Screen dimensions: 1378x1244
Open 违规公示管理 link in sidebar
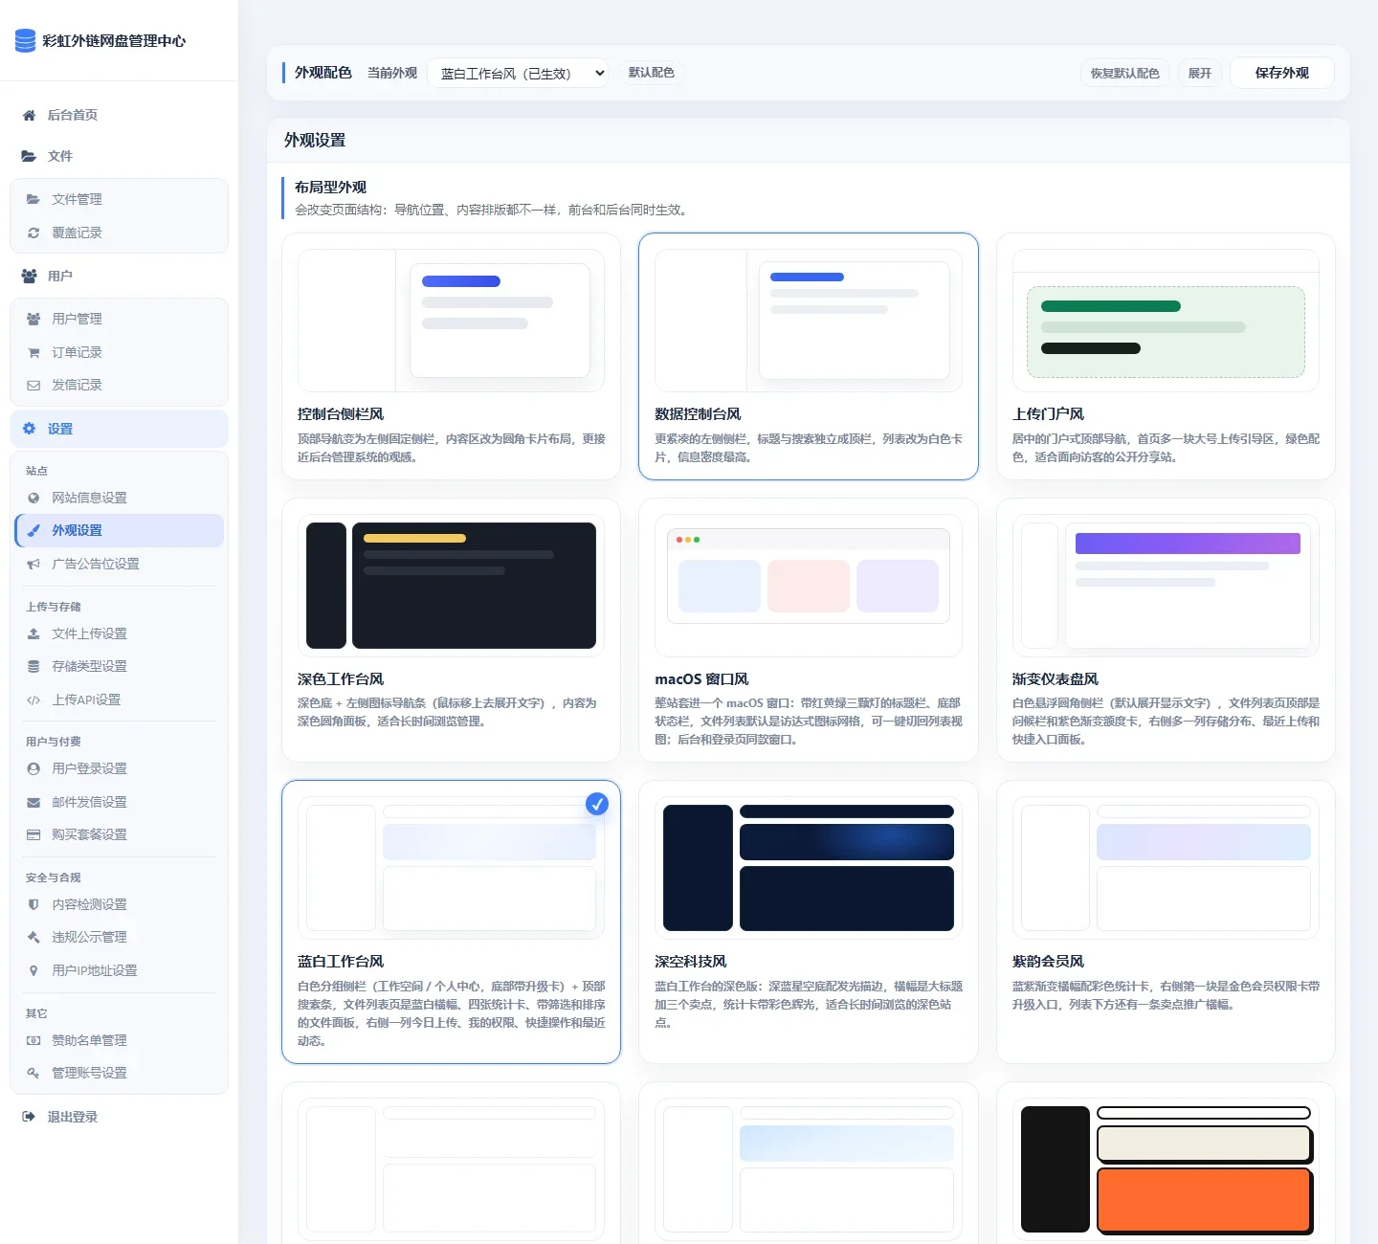point(119,937)
